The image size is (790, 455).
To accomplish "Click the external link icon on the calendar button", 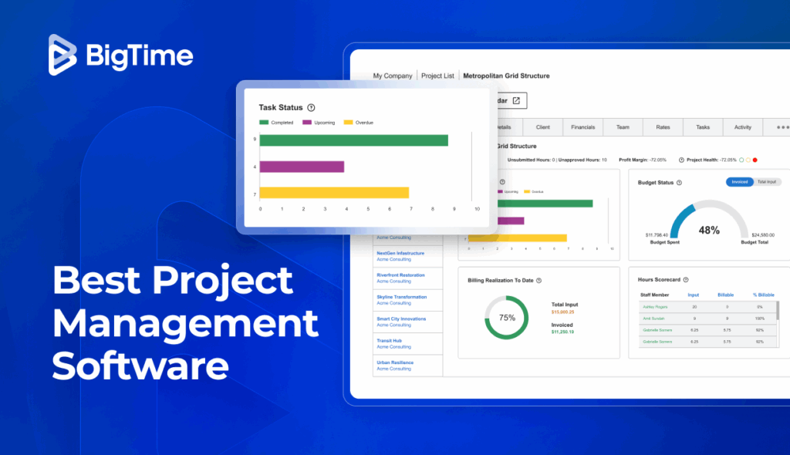I will point(516,100).
